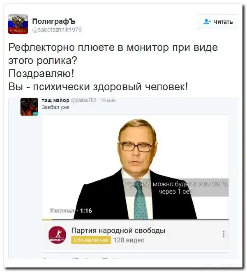Open the @sabotazhnik1976 handle
Image resolution: width=247 pixels, height=272 pixels.
tap(57, 30)
